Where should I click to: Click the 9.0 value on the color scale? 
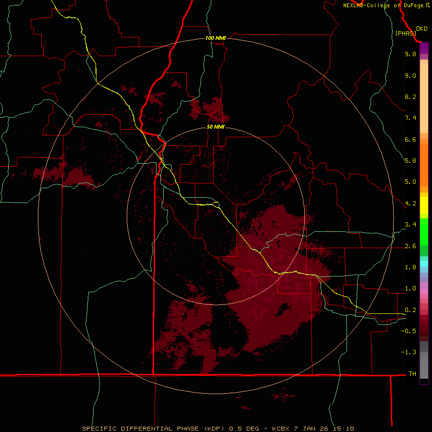pyautogui.click(x=410, y=75)
